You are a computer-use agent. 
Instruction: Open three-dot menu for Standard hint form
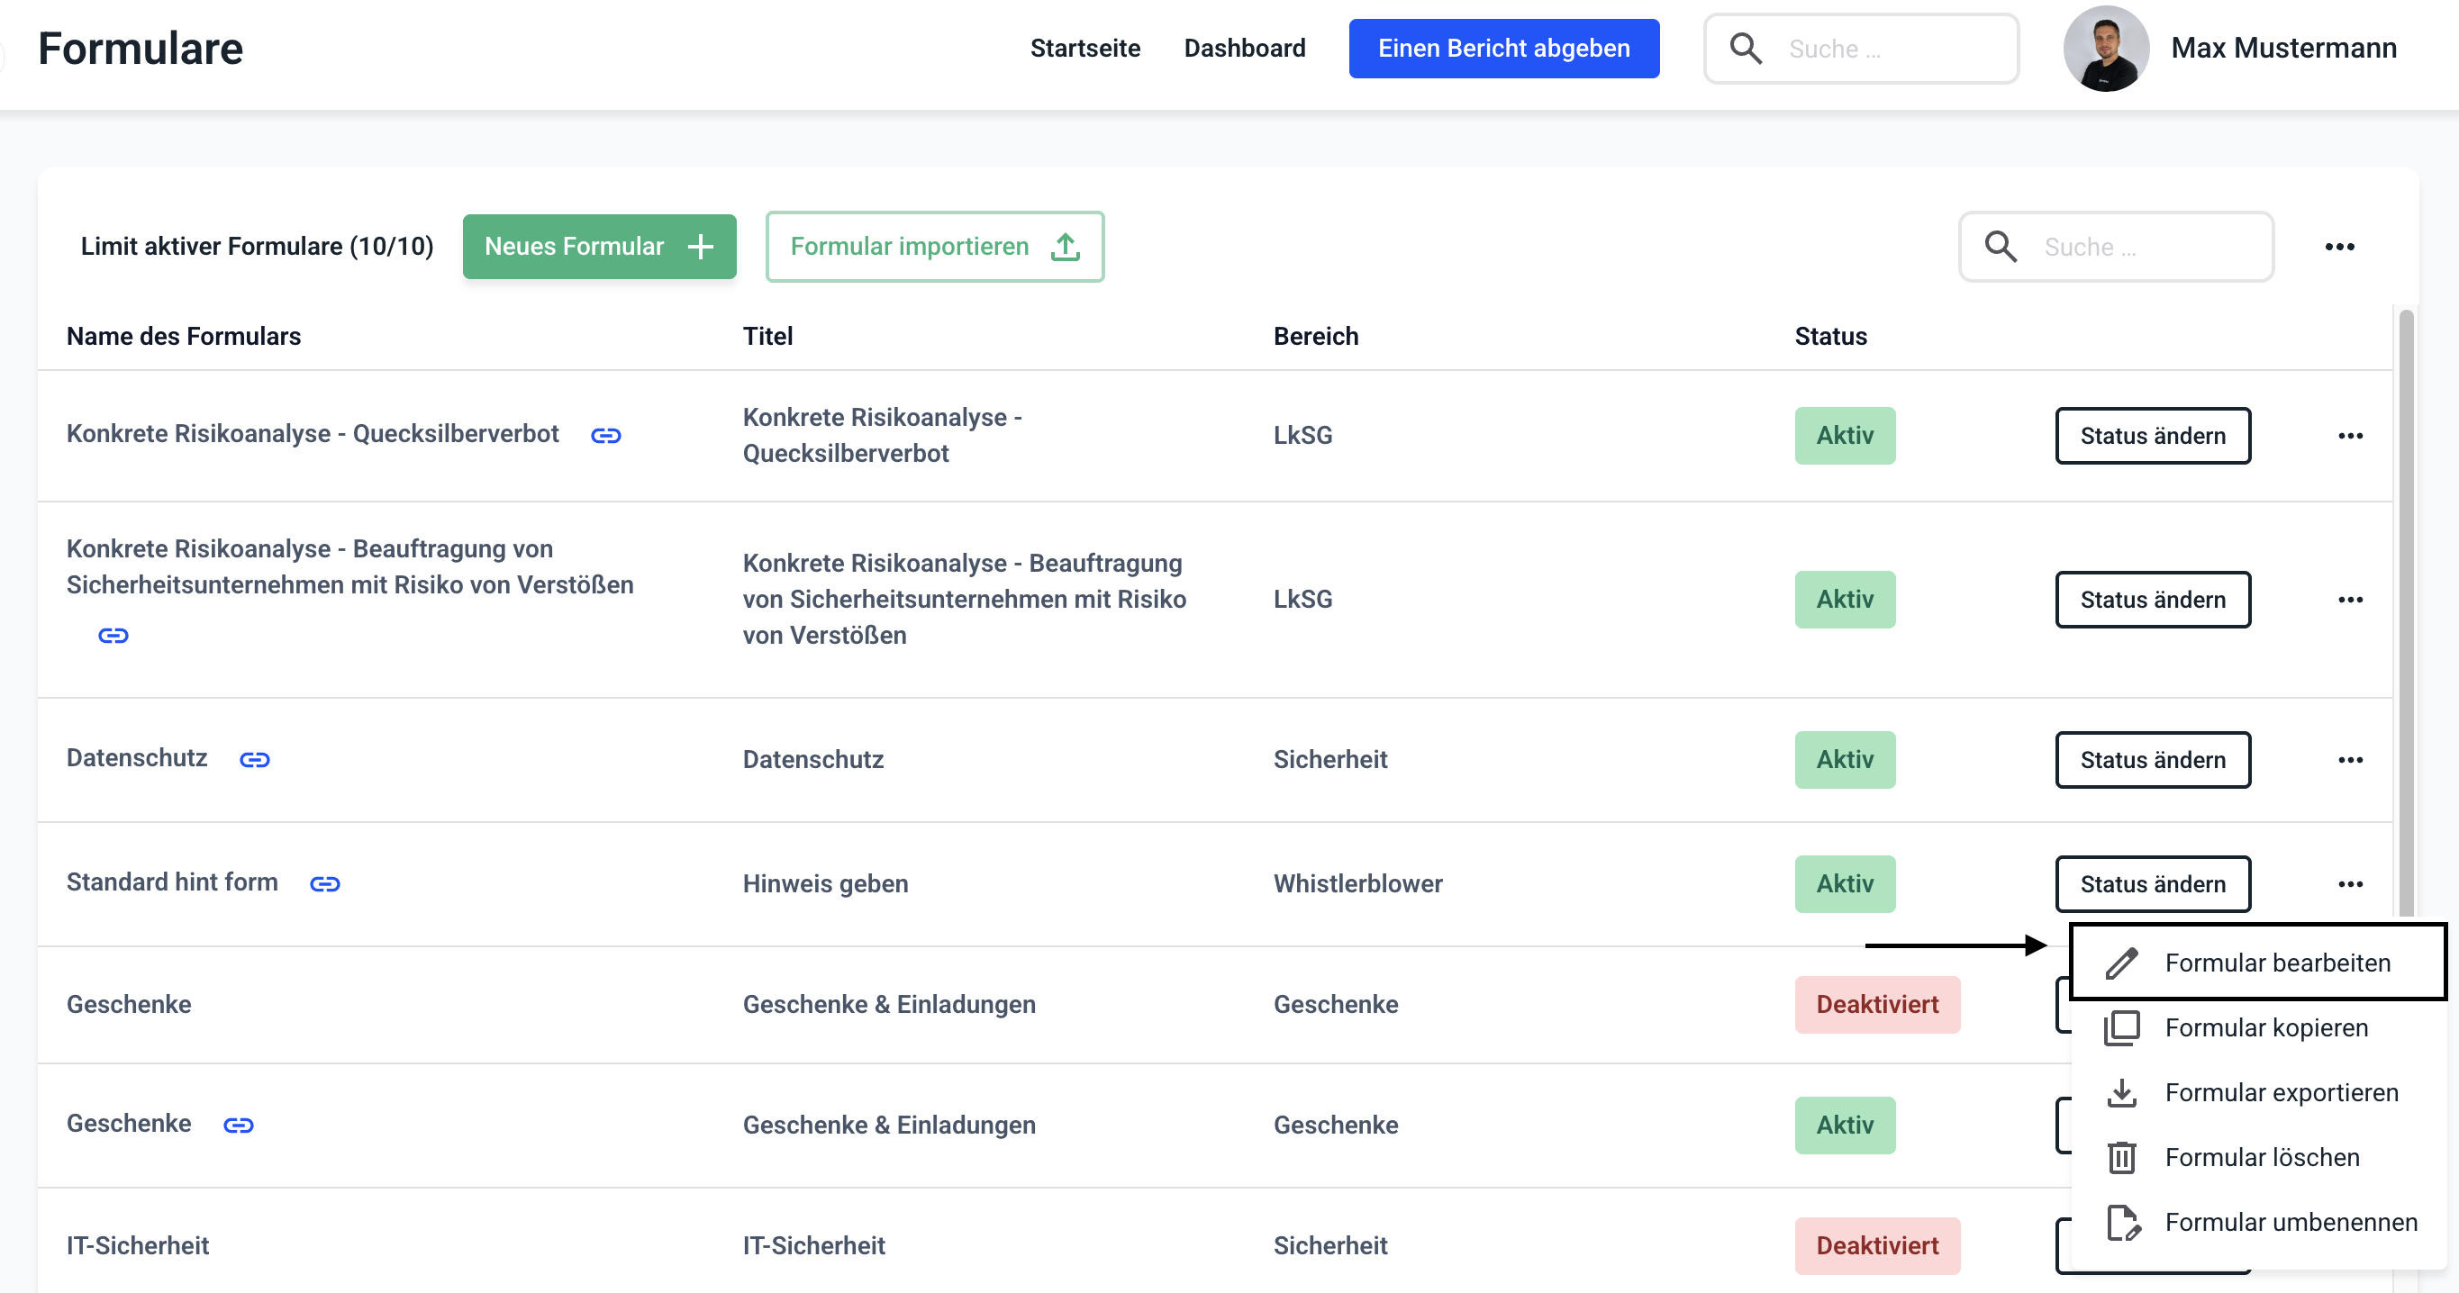coord(2350,883)
